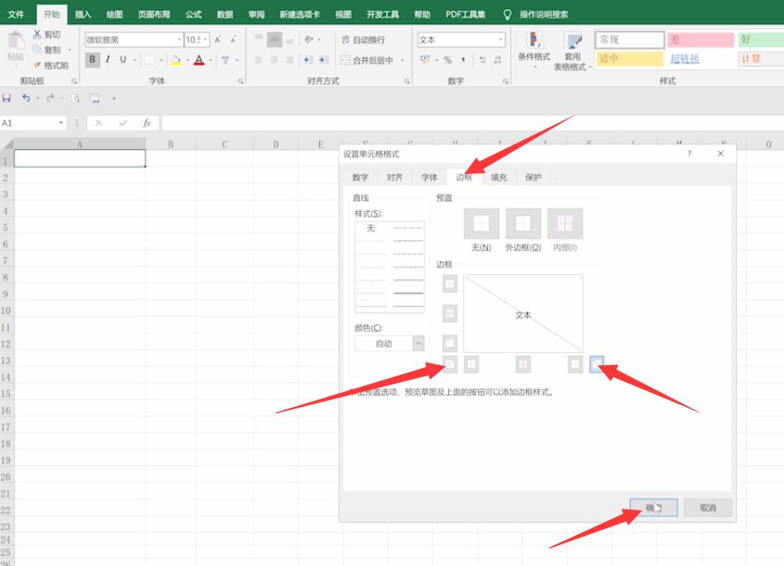Viewport: 784px width, 566px height.
Task: Click the 超链接 cell style
Action: point(685,59)
